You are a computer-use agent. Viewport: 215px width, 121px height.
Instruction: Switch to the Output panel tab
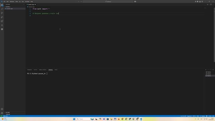[35, 70]
